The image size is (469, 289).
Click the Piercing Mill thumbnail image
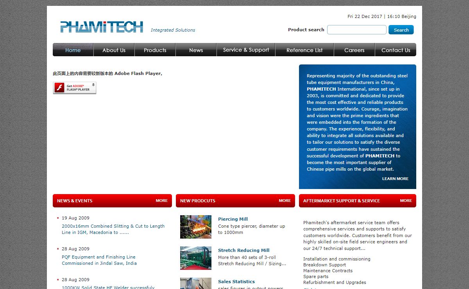[196, 227]
